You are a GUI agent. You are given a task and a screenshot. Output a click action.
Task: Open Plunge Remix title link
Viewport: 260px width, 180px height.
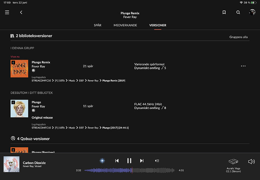point(41,62)
